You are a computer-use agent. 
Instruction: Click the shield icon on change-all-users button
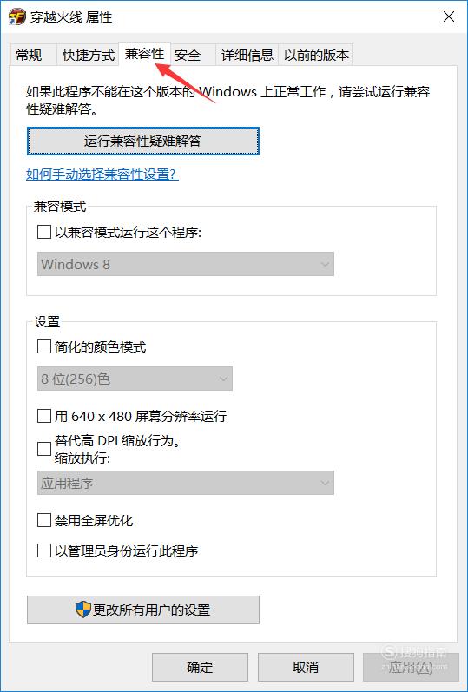click(x=82, y=610)
